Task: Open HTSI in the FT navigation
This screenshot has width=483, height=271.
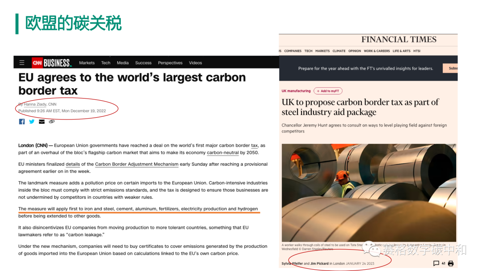Action: (417, 51)
